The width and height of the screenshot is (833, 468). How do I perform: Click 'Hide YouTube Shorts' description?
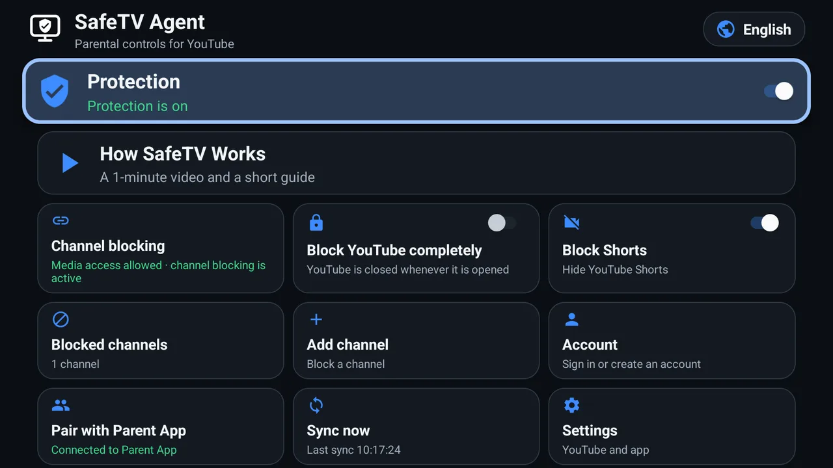coord(615,269)
